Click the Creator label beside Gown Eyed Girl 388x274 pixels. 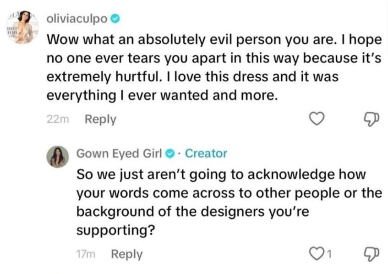tap(206, 154)
